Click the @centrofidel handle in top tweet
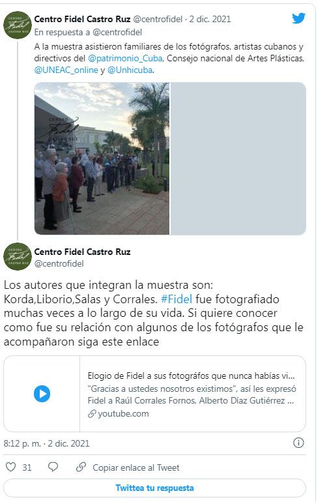327x502 pixels. [158, 19]
